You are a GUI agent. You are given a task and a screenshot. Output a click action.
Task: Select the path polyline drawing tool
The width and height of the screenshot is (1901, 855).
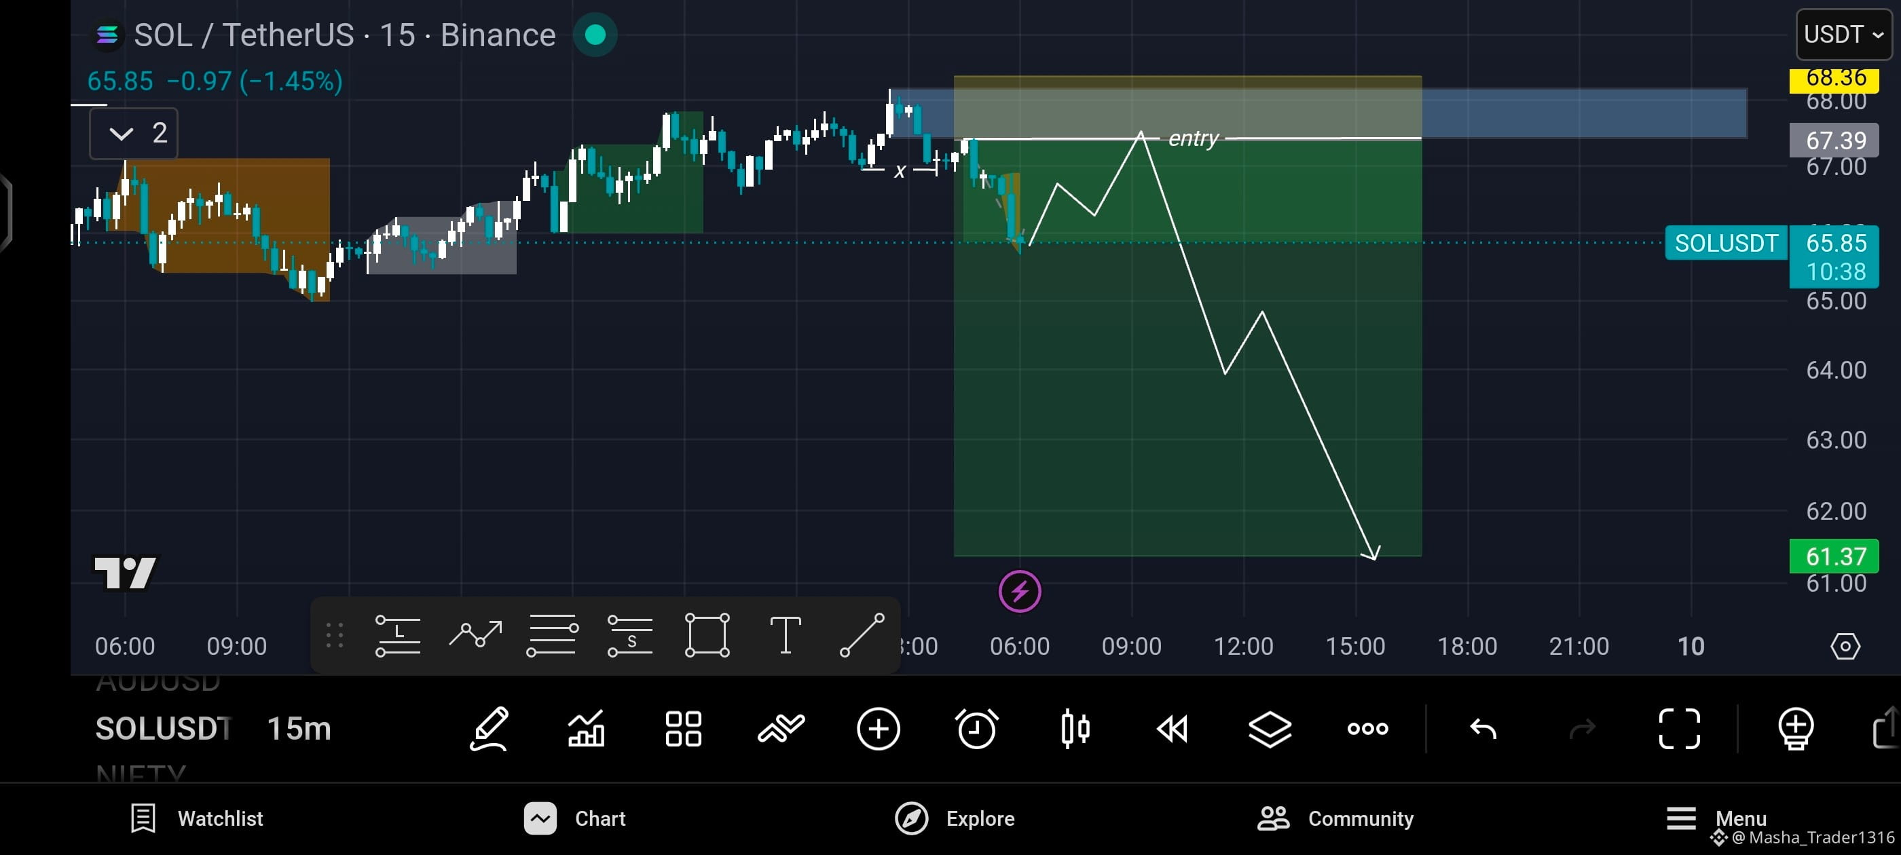pyautogui.click(x=476, y=635)
